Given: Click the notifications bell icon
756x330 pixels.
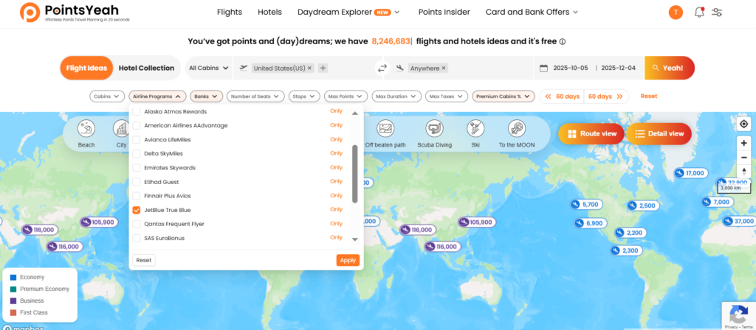Looking at the screenshot, I should pyautogui.click(x=698, y=13).
